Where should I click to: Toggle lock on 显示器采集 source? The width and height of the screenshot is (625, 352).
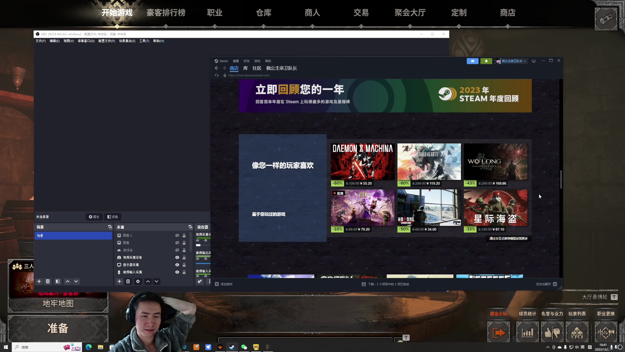click(x=184, y=265)
